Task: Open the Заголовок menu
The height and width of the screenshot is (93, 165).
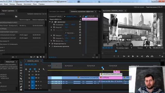Action: 28,4
